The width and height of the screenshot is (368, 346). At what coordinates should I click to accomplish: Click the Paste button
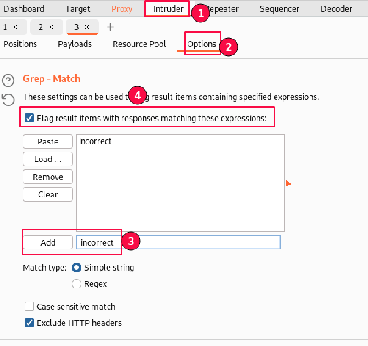click(x=48, y=142)
